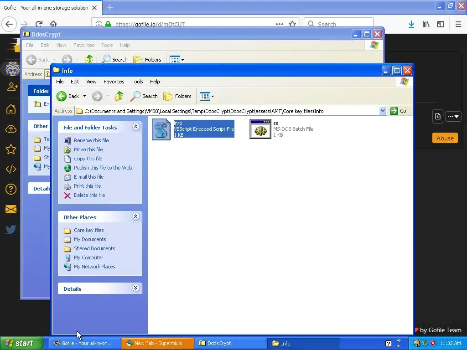
Task: Click Publish this file to the Web
Action: click(103, 168)
